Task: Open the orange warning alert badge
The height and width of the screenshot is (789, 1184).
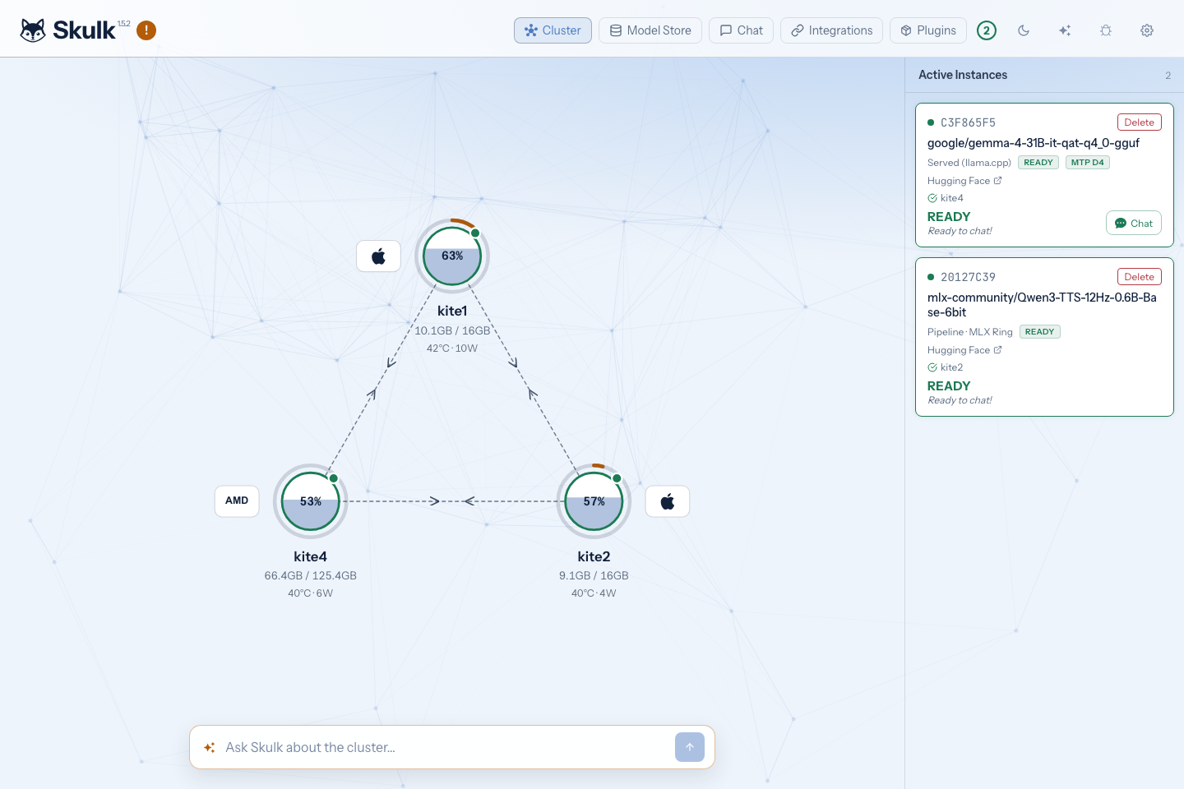Action: coord(146,30)
